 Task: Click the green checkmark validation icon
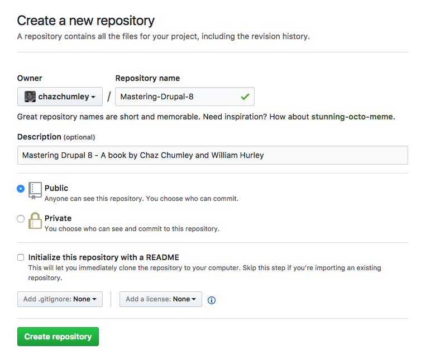click(245, 97)
